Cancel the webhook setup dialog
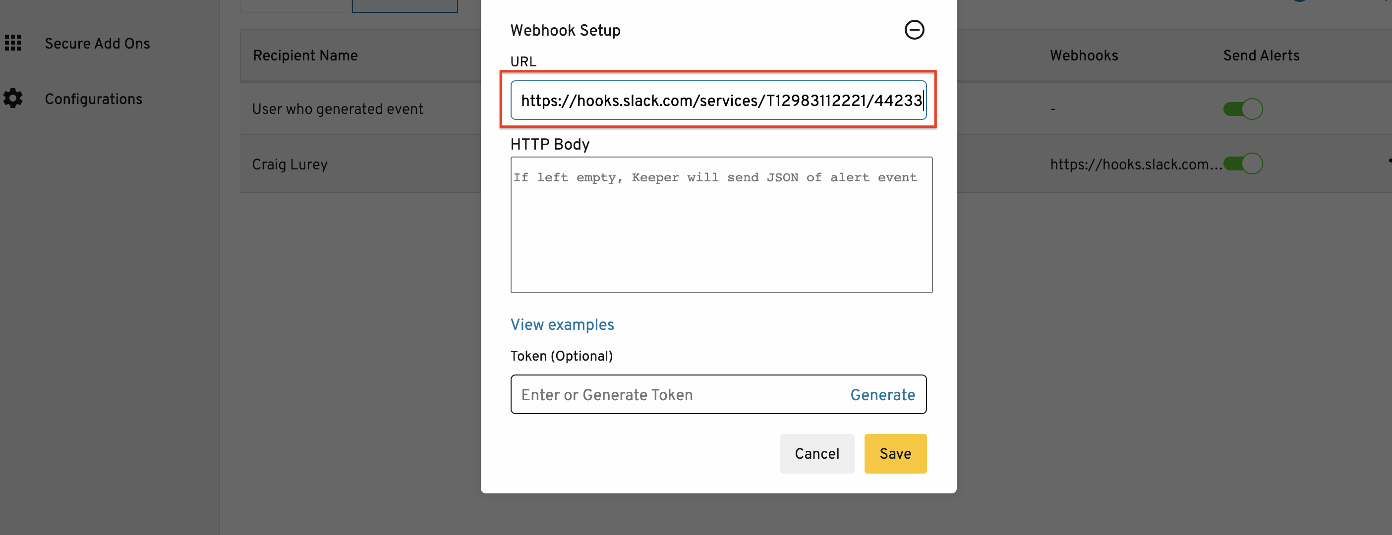 [816, 453]
